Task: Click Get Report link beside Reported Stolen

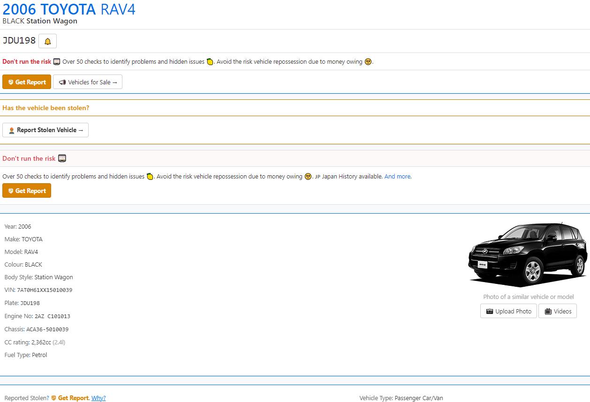Action: point(70,398)
